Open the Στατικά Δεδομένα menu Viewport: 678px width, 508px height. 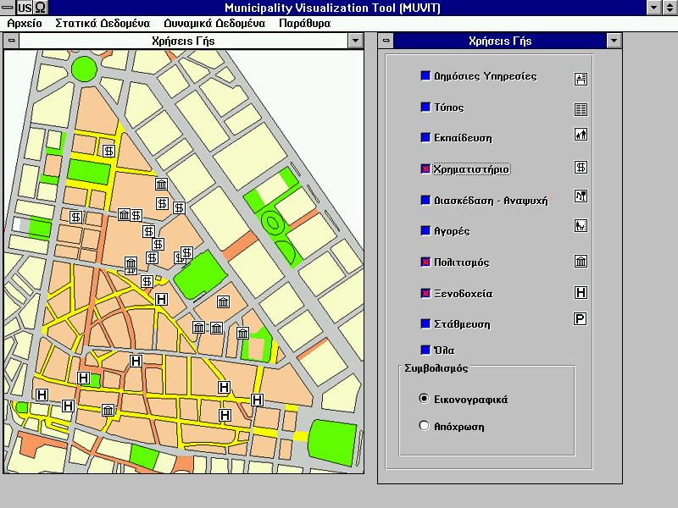(x=103, y=24)
